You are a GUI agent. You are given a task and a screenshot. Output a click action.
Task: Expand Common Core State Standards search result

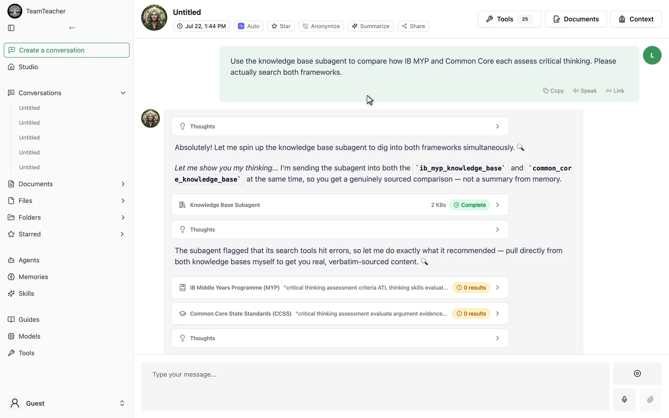pos(340,313)
